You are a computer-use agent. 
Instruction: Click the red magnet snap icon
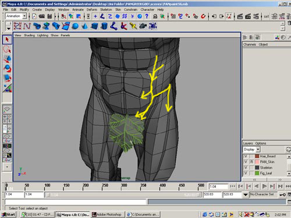click(x=203, y=16)
